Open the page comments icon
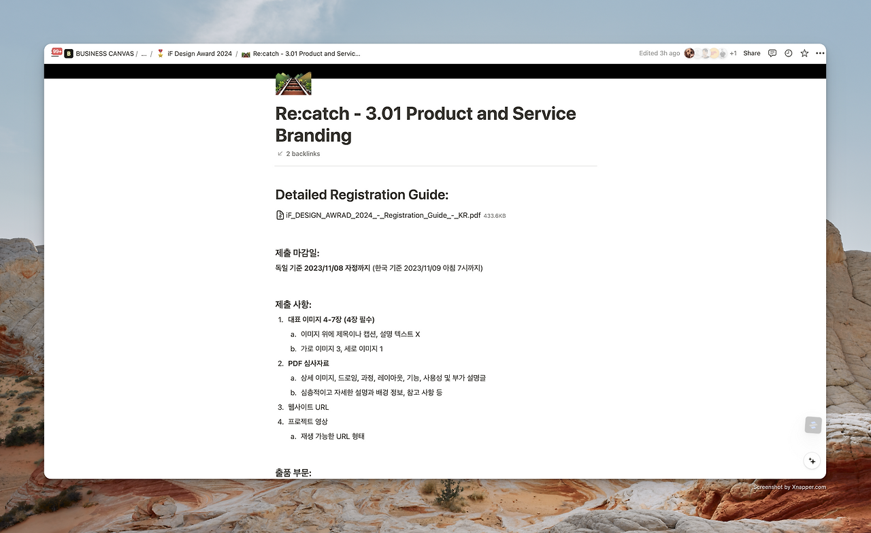 (x=772, y=53)
